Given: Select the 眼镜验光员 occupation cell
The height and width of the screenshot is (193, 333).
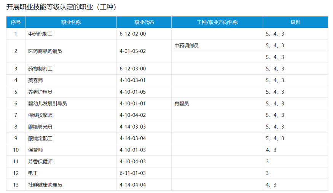Looking at the screenshot, I should 40,127.
